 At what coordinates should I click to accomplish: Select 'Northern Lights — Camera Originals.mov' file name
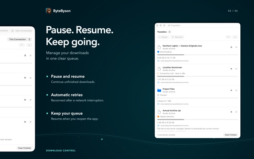pos(182,46)
